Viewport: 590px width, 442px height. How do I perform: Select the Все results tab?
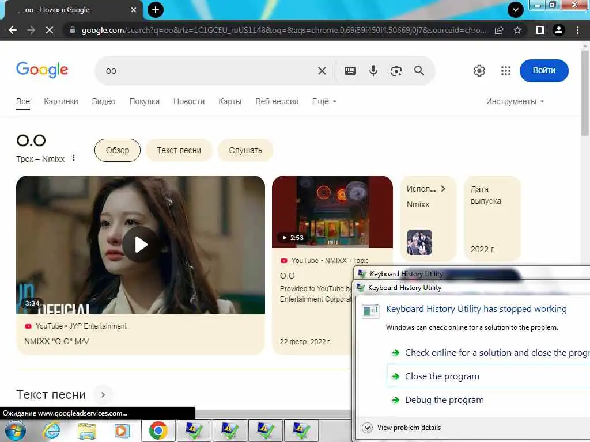click(x=23, y=102)
